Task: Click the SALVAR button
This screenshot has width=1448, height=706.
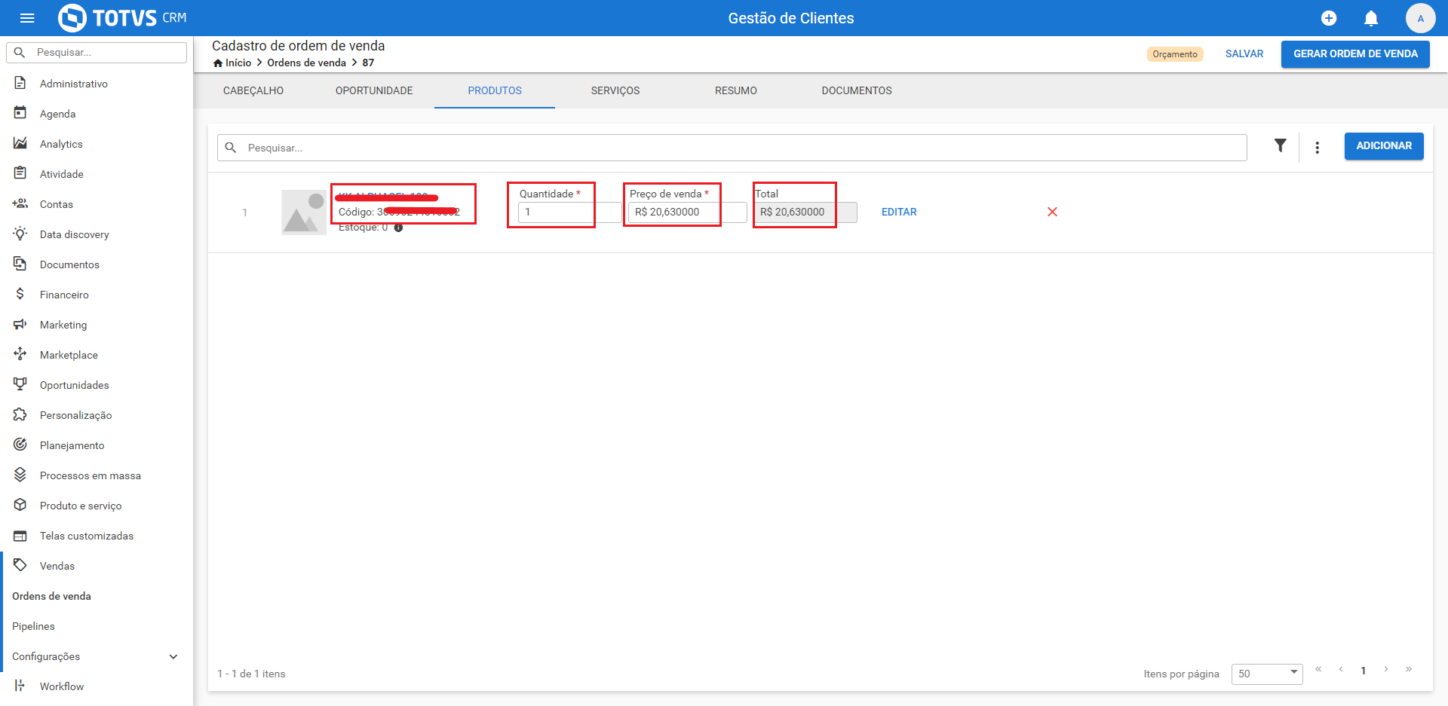Action: click(1244, 53)
